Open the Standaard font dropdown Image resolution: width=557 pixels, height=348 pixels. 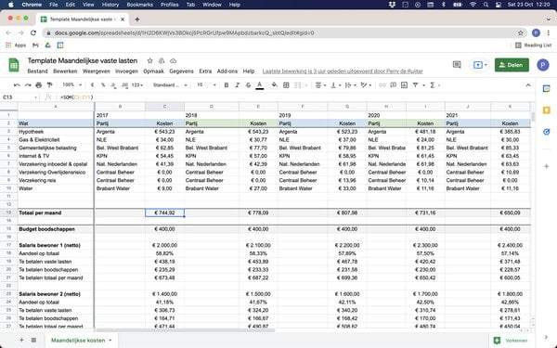tap(170, 85)
